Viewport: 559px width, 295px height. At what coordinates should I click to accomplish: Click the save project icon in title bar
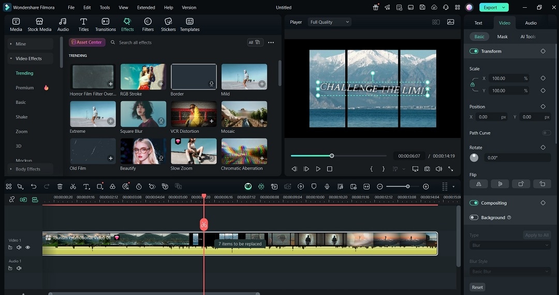pyautogui.click(x=422, y=7)
